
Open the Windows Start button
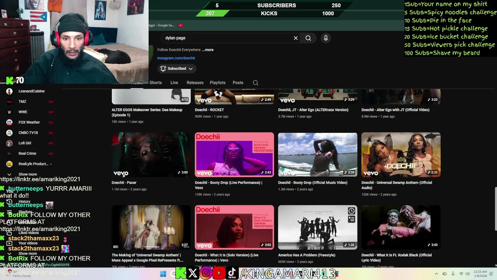click(163, 274)
